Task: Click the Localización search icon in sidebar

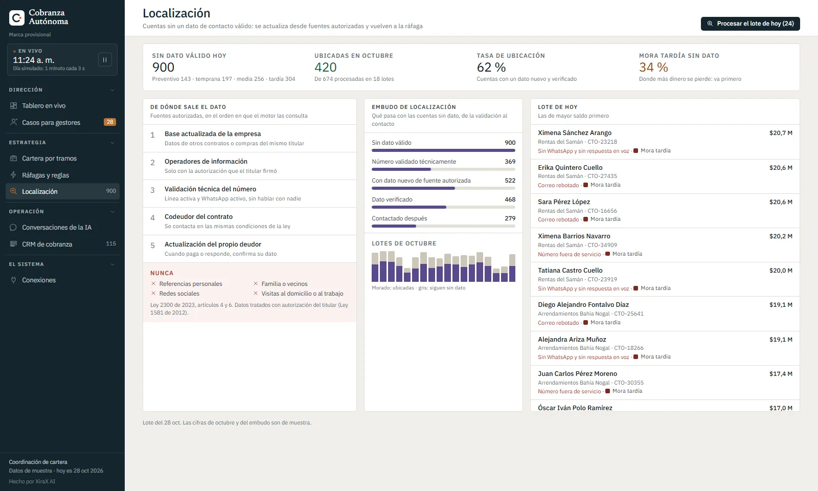Action: click(14, 191)
